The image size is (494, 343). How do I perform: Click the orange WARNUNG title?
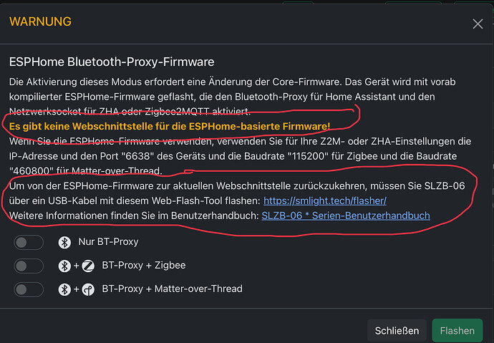(40, 22)
